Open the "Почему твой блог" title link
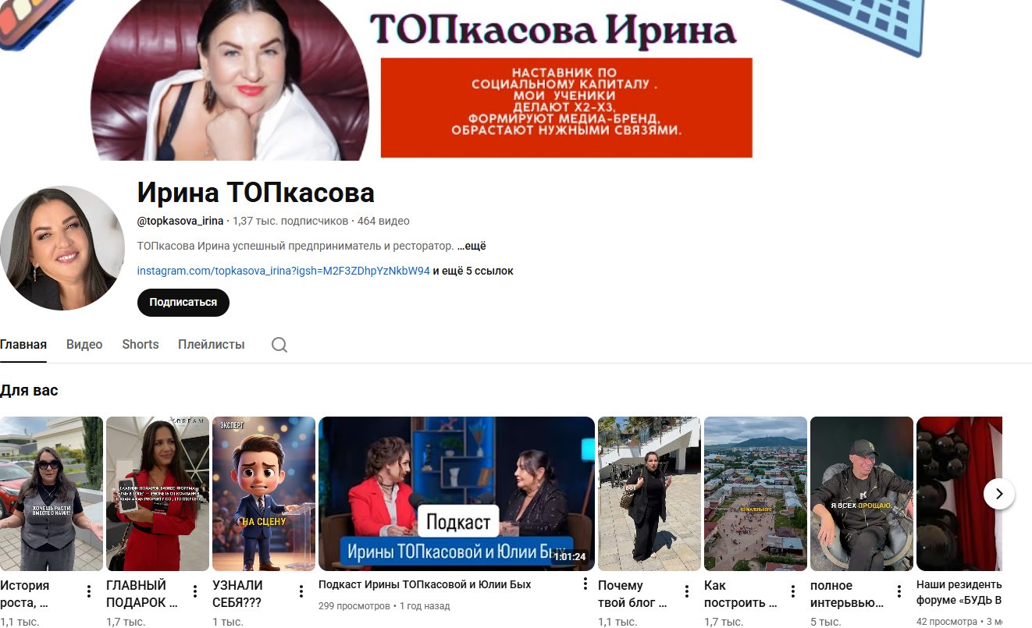1032x628 pixels. coord(632,594)
